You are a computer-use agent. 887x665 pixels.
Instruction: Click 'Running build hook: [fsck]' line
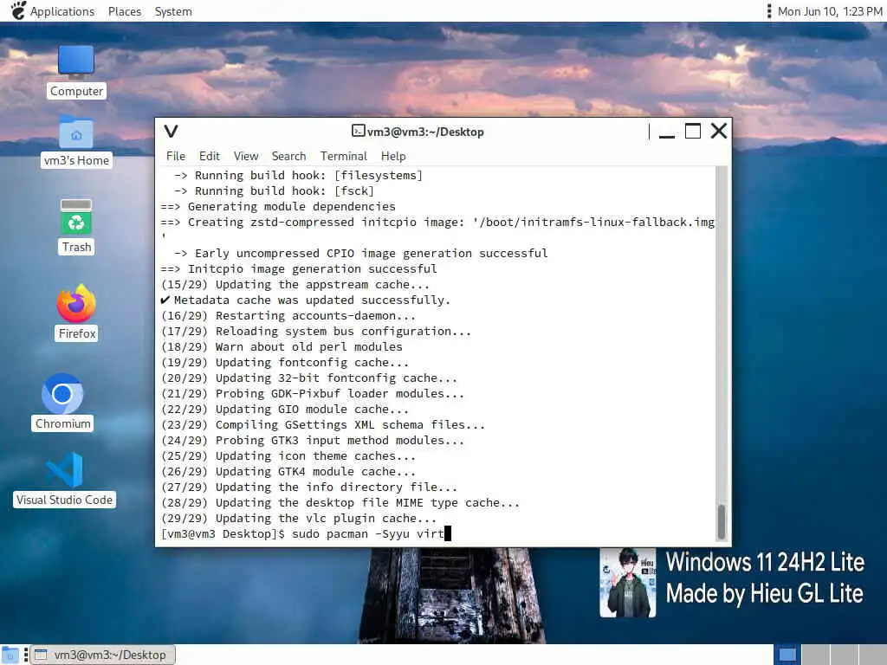[x=274, y=191]
